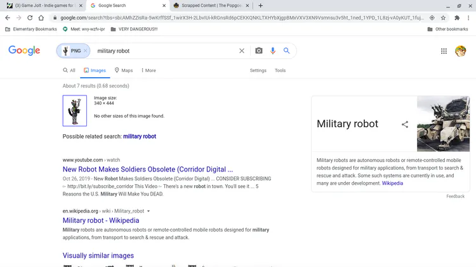Open Chrome three-dot menu
The image size is (476, 267).
click(x=468, y=18)
